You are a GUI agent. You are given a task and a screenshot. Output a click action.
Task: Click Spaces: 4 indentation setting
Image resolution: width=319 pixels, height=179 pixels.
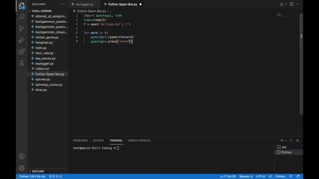click(246, 177)
